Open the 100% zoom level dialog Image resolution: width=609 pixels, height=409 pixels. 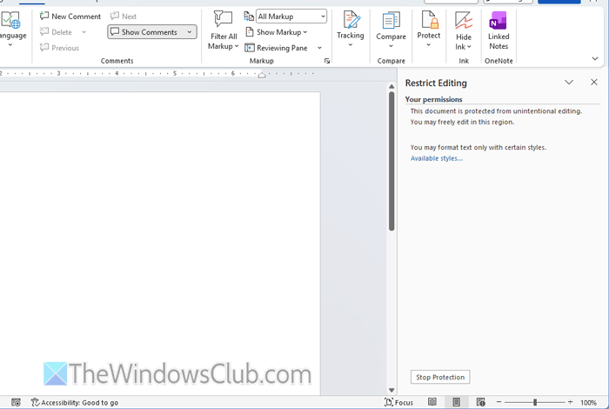[588, 403]
